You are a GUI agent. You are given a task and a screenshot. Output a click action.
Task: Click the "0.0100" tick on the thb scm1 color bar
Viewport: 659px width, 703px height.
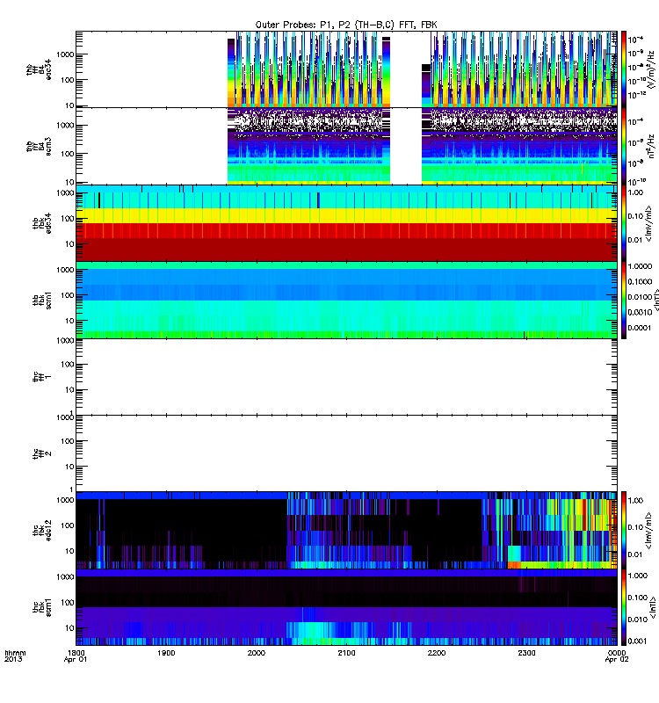coord(640,297)
